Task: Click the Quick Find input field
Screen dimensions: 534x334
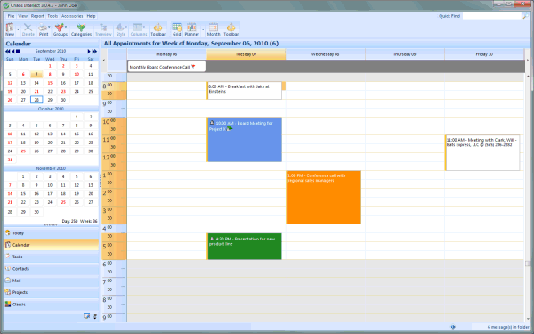Action: [x=492, y=16]
